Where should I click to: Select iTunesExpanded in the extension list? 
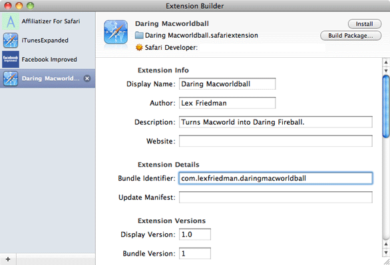point(47,41)
